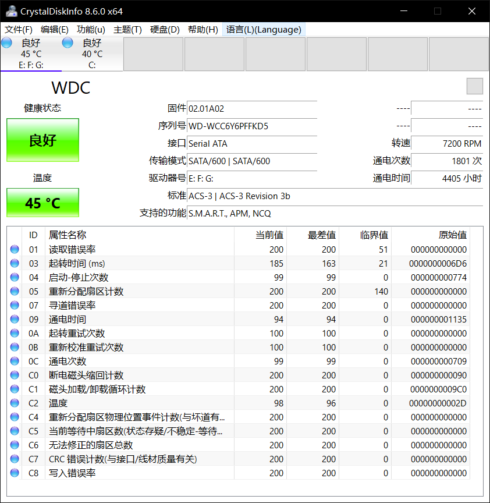This screenshot has width=490, height=503.
Task: Click raw value 000000000090
Action: point(439,375)
